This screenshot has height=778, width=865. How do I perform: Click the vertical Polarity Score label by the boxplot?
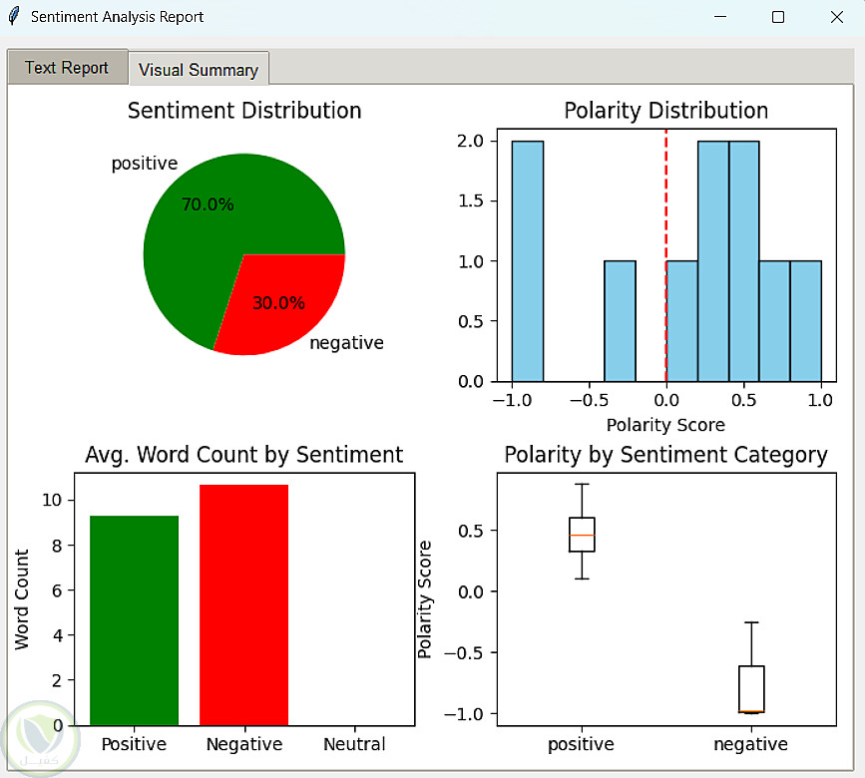pos(424,599)
